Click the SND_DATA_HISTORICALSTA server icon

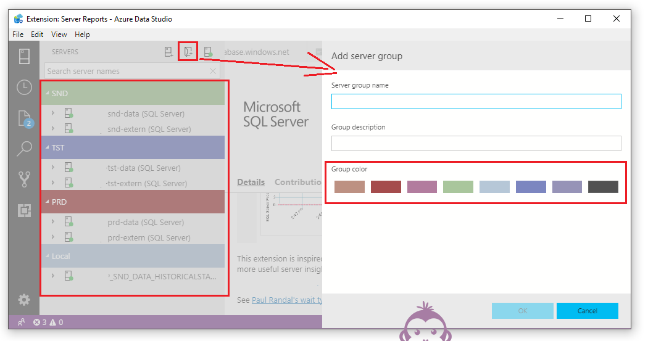[x=69, y=276]
